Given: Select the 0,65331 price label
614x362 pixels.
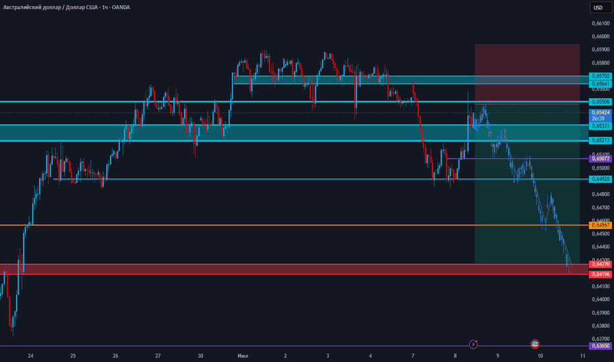Looking at the screenshot, I should (600, 126).
